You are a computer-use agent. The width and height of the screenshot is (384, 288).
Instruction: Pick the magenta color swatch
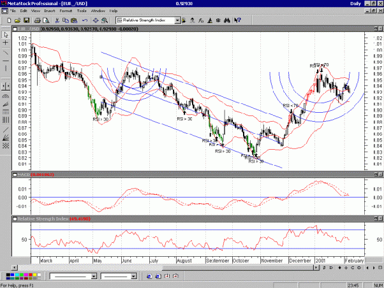click(x=26, y=275)
